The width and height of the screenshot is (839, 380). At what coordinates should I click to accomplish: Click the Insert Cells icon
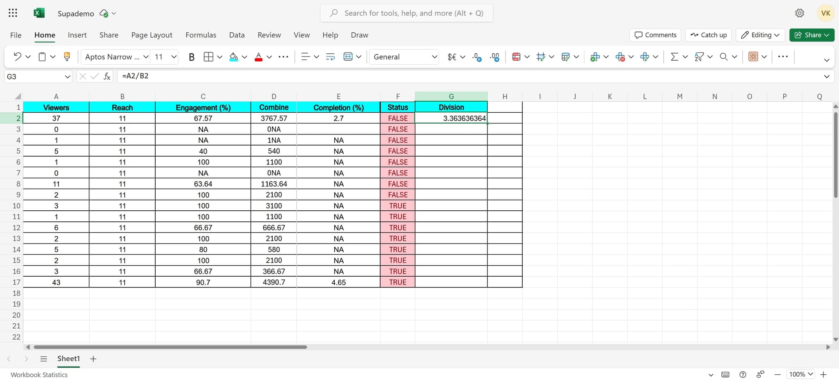pos(595,57)
